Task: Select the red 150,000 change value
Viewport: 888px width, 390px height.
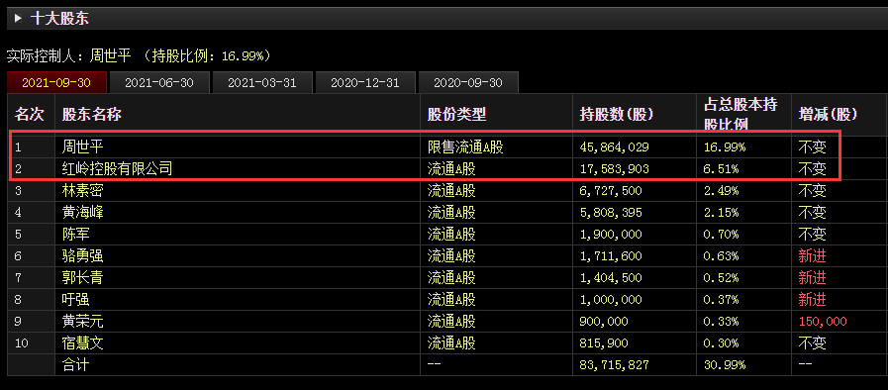Action: pyautogui.click(x=823, y=322)
